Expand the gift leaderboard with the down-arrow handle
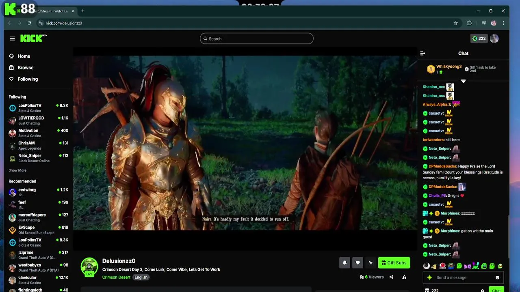The image size is (520, 292). 463,81
